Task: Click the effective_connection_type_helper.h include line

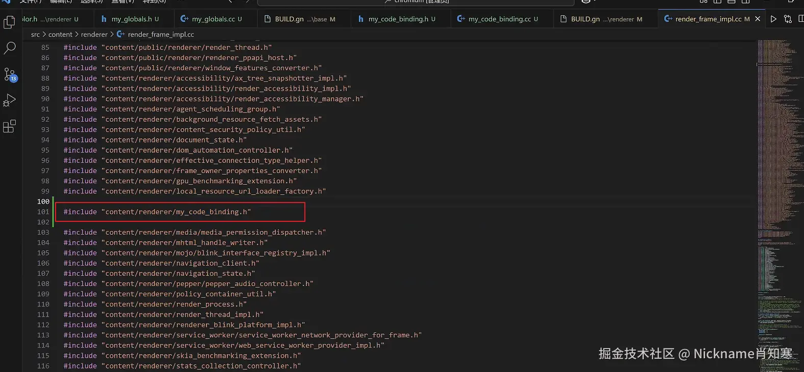Action: point(193,160)
